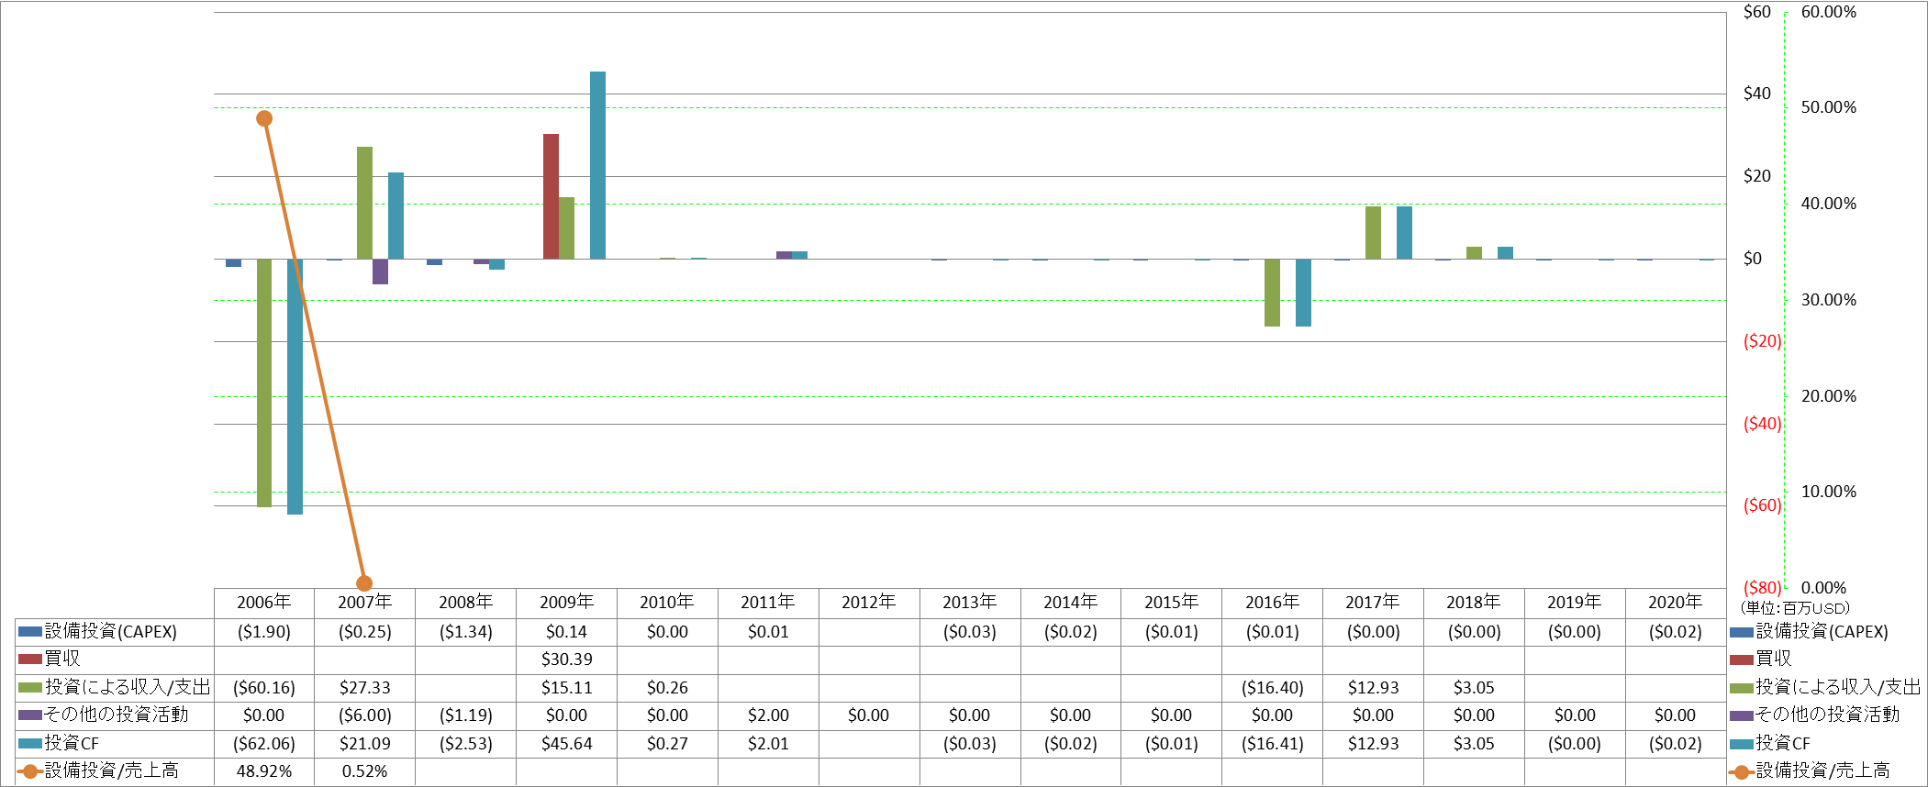Click the $12.93 cell in the 投資CF row
Screen dimensions: 1928x787
pos(1374,744)
